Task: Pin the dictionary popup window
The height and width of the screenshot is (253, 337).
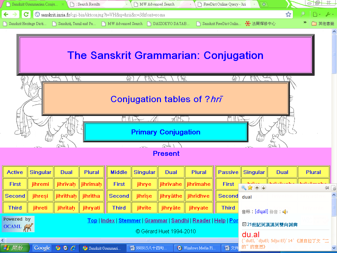Action: coord(327,188)
